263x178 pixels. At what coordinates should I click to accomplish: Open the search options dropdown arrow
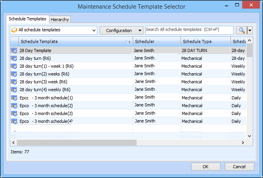tap(250, 31)
